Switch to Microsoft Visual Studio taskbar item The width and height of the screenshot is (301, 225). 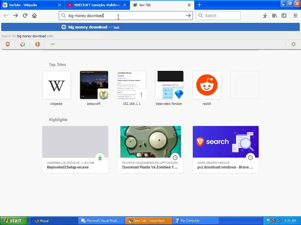click(x=101, y=221)
